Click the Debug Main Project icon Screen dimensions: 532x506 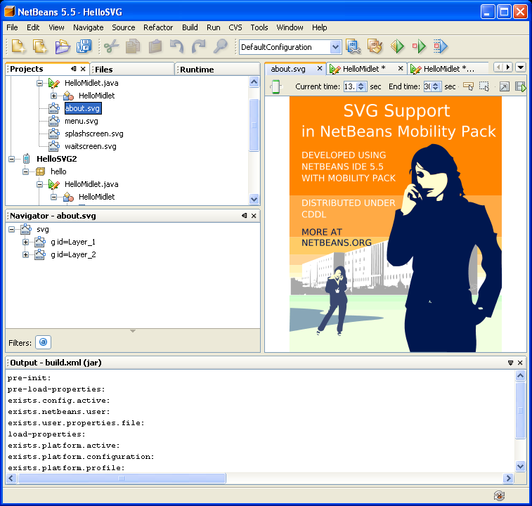tap(419, 46)
